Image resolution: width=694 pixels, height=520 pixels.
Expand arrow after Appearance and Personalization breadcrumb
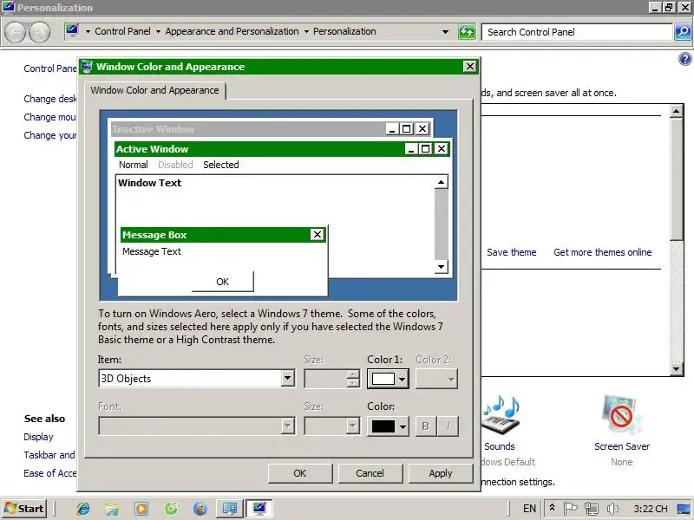click(x=306, y=32)
